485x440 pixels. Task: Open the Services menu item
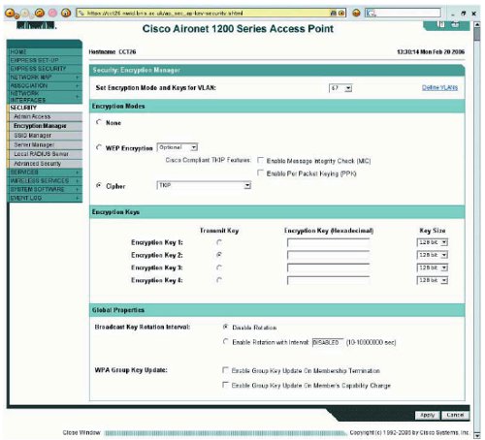point(45,173)
